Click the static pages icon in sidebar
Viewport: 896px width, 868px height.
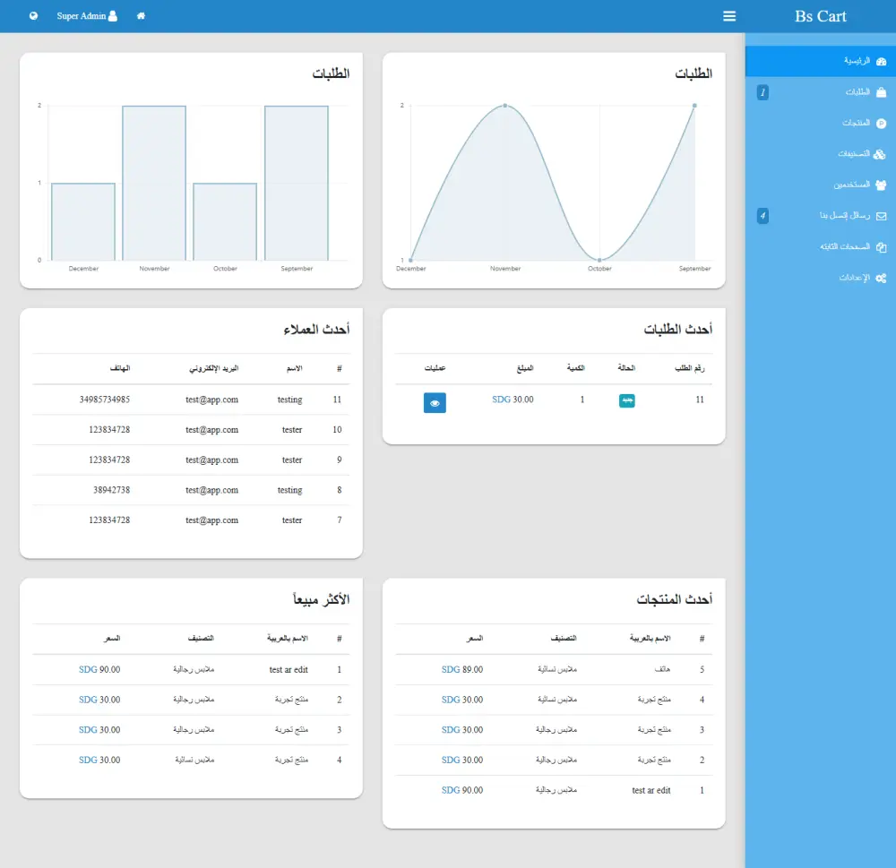[x=881, y=246]
